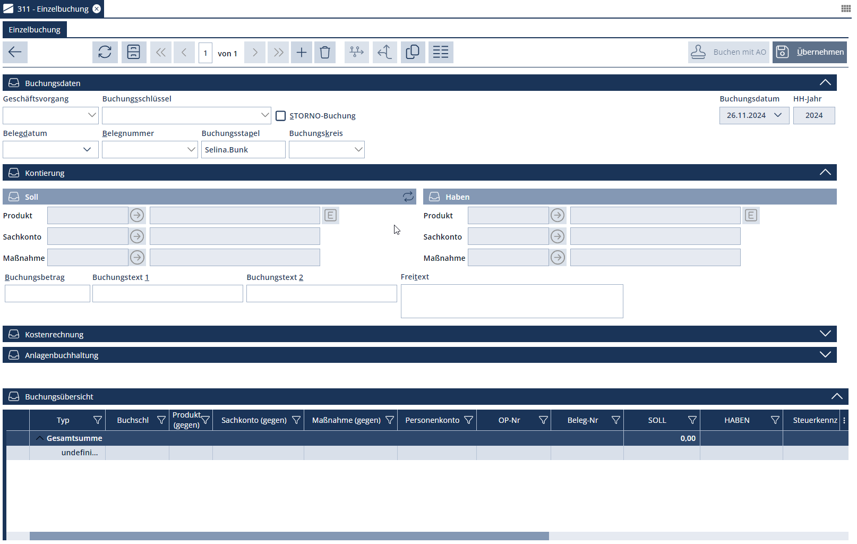Click the Buchen mit AO button
The image size is (857, 544).
coord(729,52)
